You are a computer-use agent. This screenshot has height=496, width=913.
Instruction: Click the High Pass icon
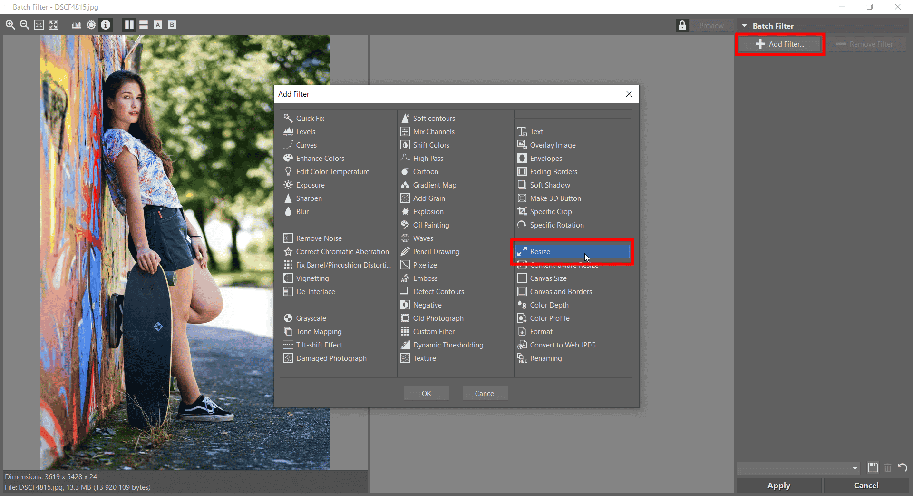pos(405,158)
